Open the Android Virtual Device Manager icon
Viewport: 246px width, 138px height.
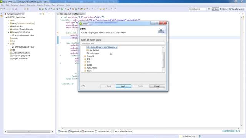coord(43,9)
